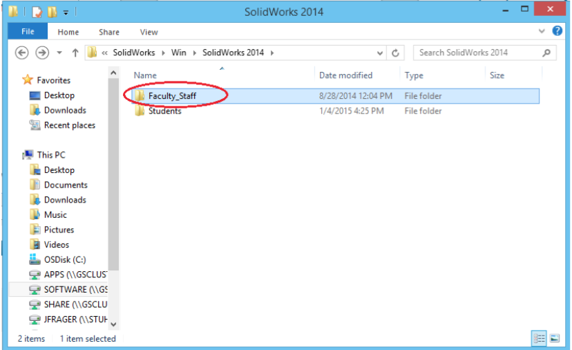
Task: Switch to the View tab
Action: click(x=149, y=32)
